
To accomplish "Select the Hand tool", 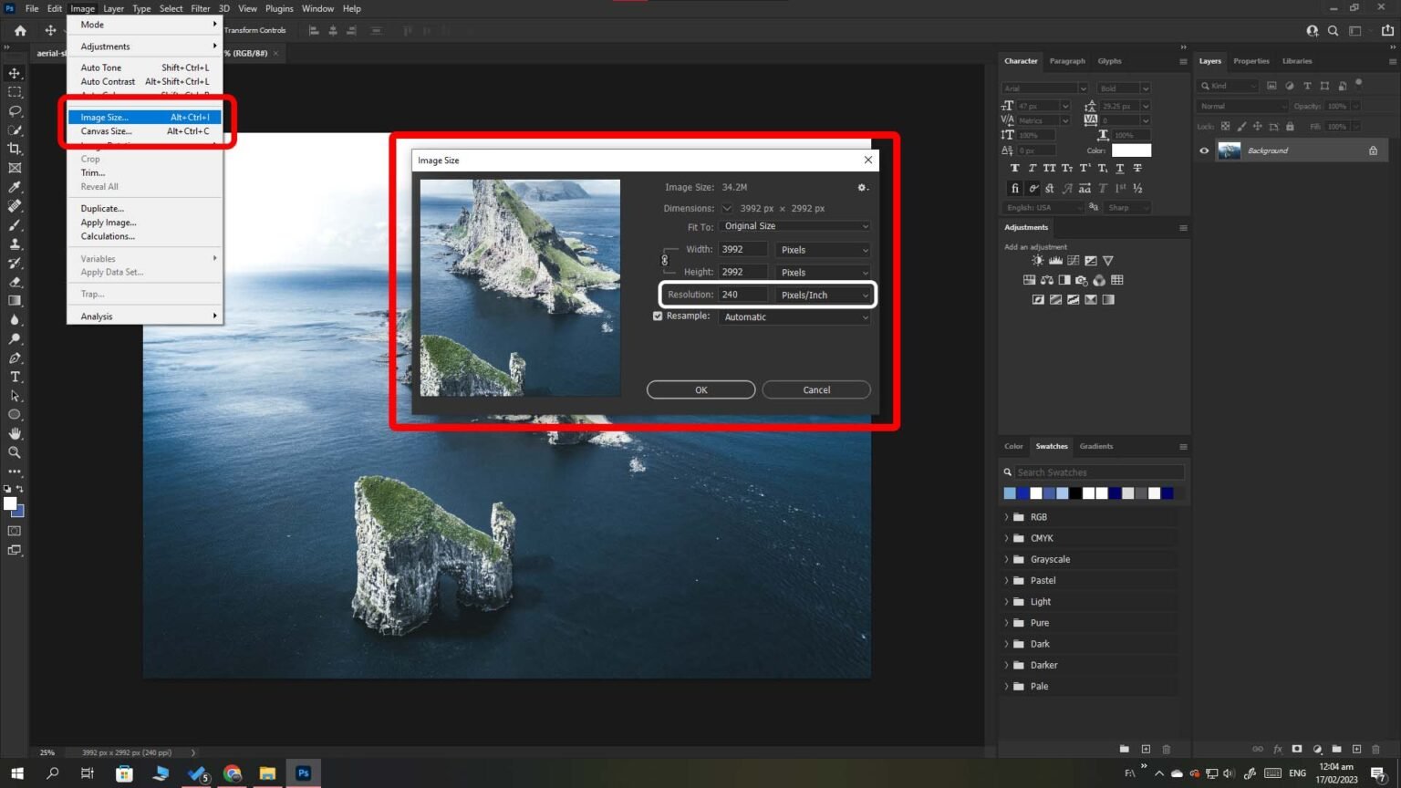I will click(x=14, y=433).
